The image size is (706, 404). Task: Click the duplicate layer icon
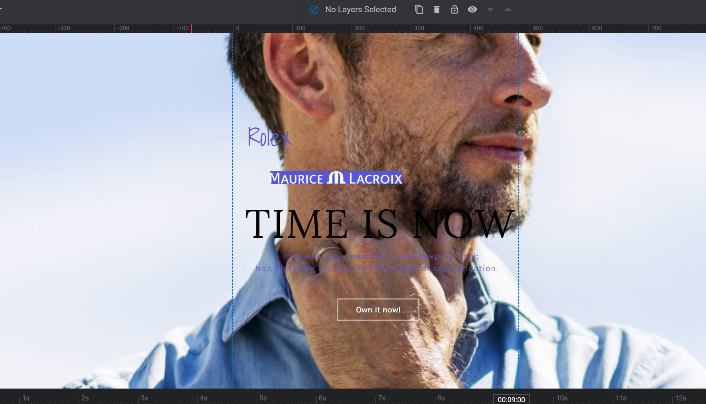pos(418,9)
